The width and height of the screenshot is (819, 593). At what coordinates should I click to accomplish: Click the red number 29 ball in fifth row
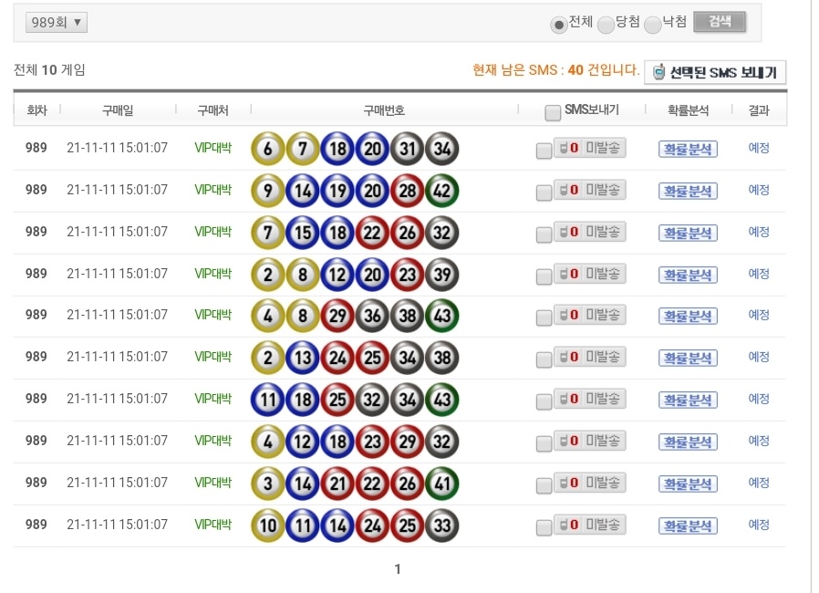tap(337, 316)
